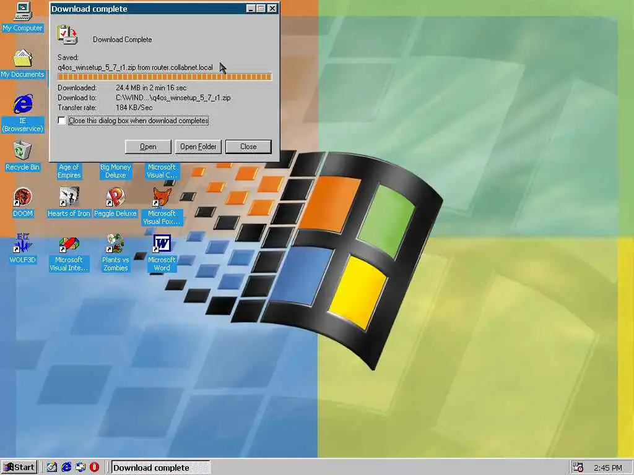Open the downloaded zip file
Screen dimensions: 634x475
(x=148, y=147)
